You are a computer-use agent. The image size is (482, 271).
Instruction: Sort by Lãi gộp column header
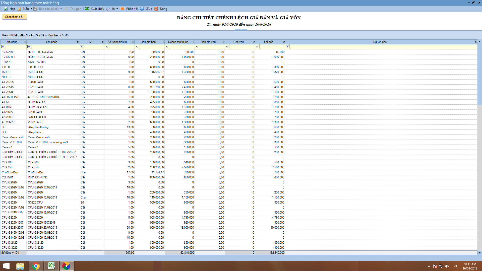pos(269,42)
